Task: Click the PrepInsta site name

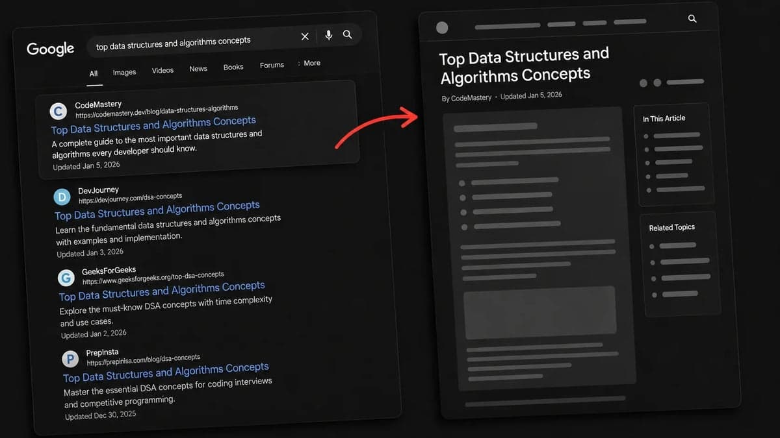Action: [102, 352]
